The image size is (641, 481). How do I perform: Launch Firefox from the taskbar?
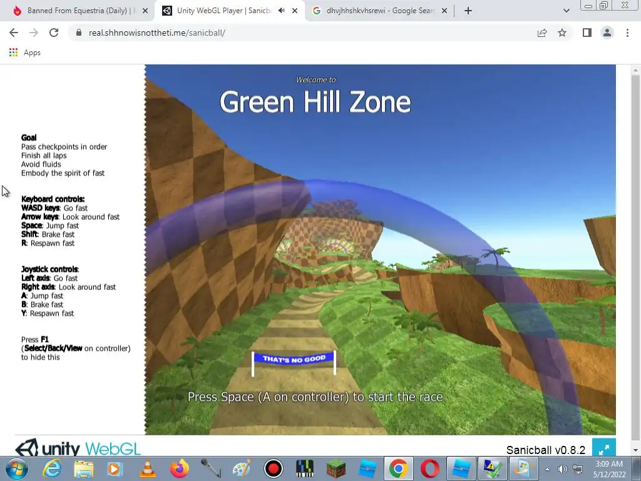pyautogui.click(x=179, y=468)
